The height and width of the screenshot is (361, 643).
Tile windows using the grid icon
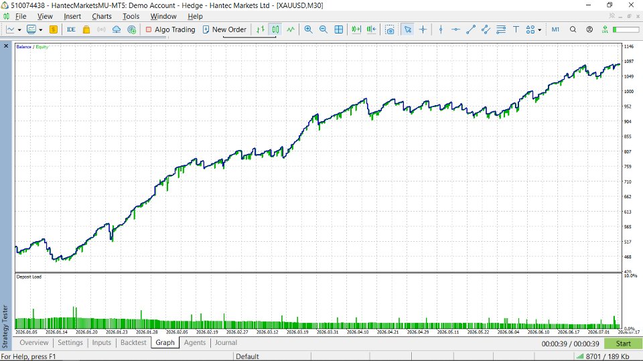(x=339, y=29)
